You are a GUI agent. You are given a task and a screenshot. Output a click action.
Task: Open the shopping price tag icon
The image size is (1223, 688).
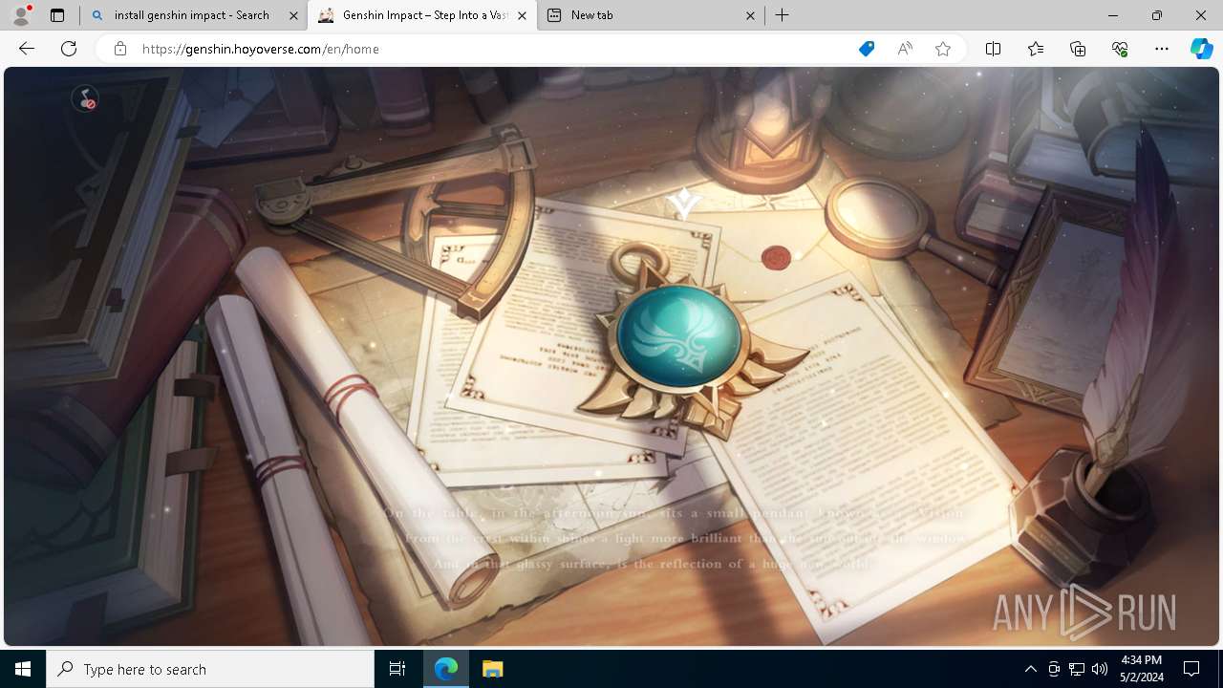point(867,49)
